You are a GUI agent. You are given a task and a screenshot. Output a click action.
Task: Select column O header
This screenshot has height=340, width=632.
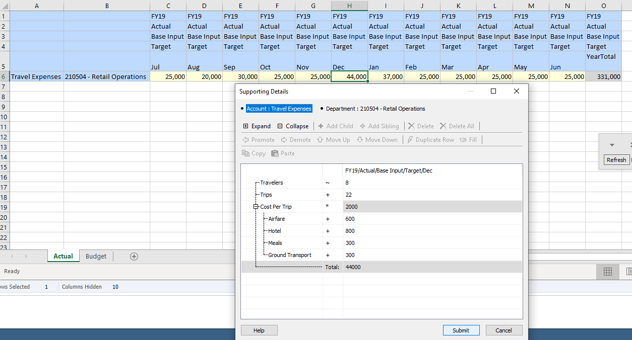pyautogui.click(x=603, y=6)
